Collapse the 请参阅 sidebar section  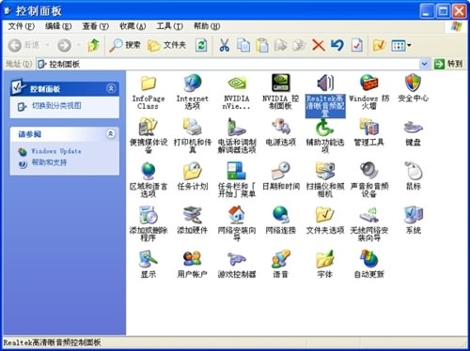click(111, 134)
